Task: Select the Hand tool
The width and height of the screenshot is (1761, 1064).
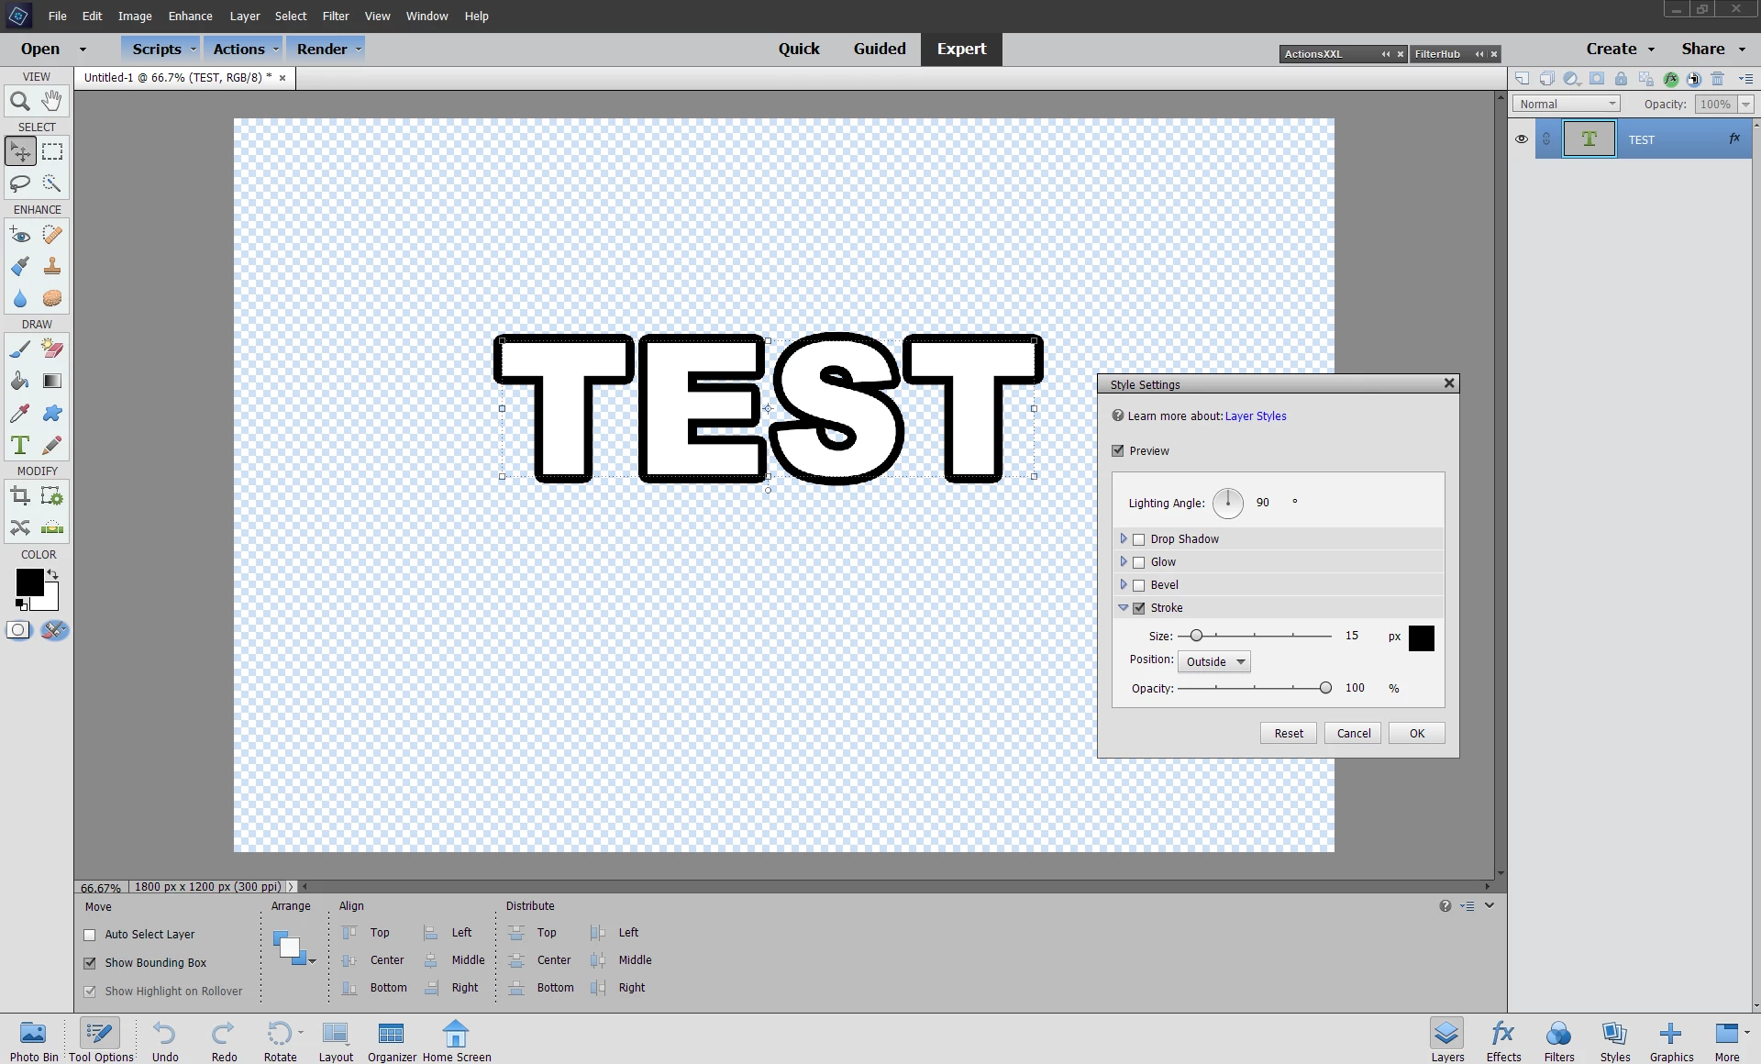Action: coord(52,101)
